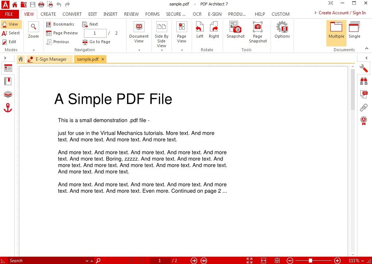Close the sample.pdf tab

[103, 59]
